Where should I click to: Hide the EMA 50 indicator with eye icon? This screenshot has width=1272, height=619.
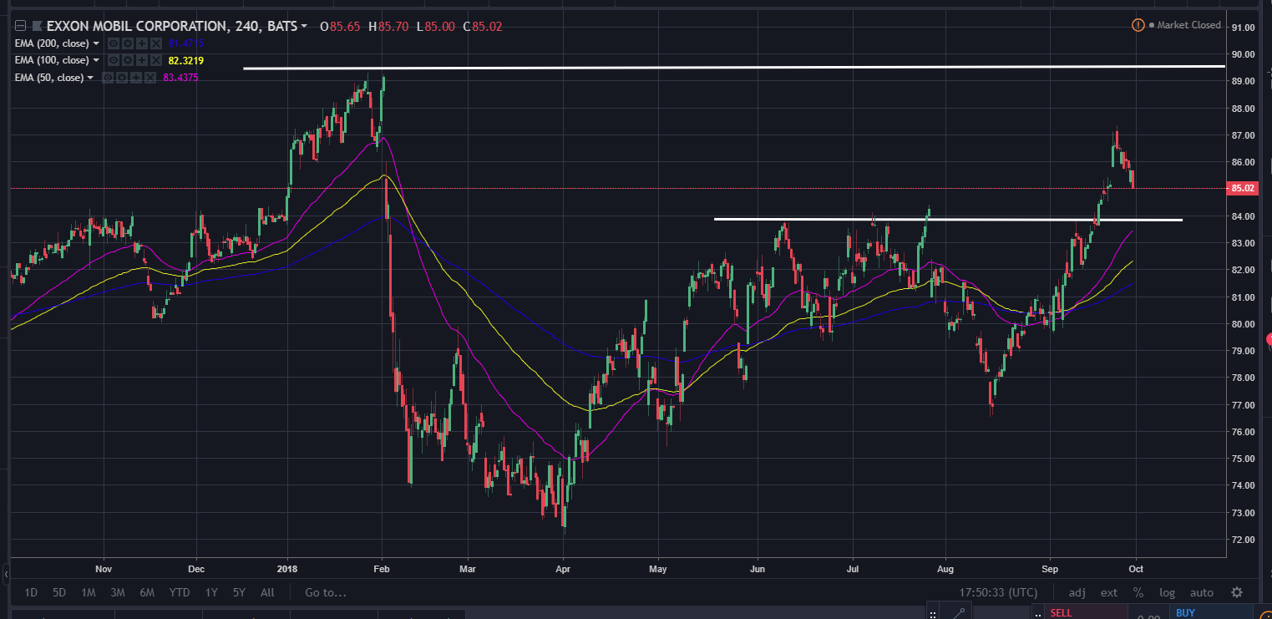[x=108, y=78]
